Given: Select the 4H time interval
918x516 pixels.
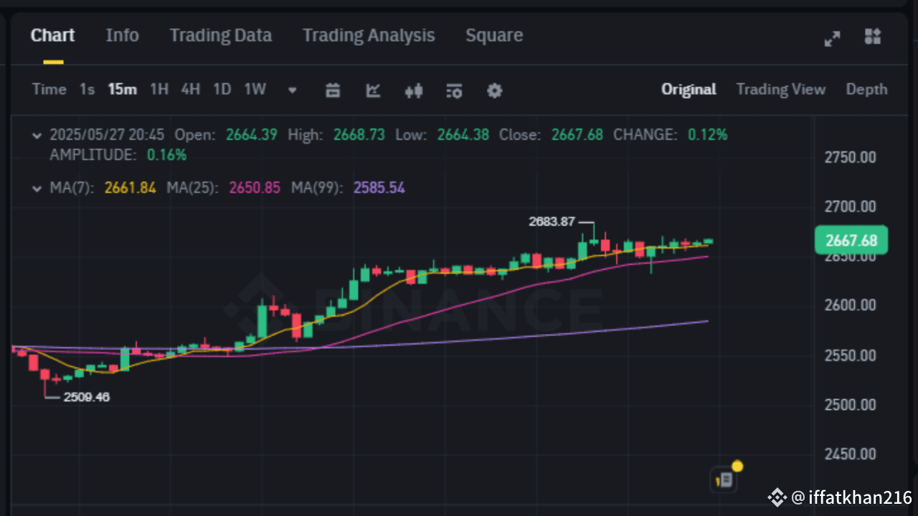Looking at the screenshot, I should (x=190, y=90).
